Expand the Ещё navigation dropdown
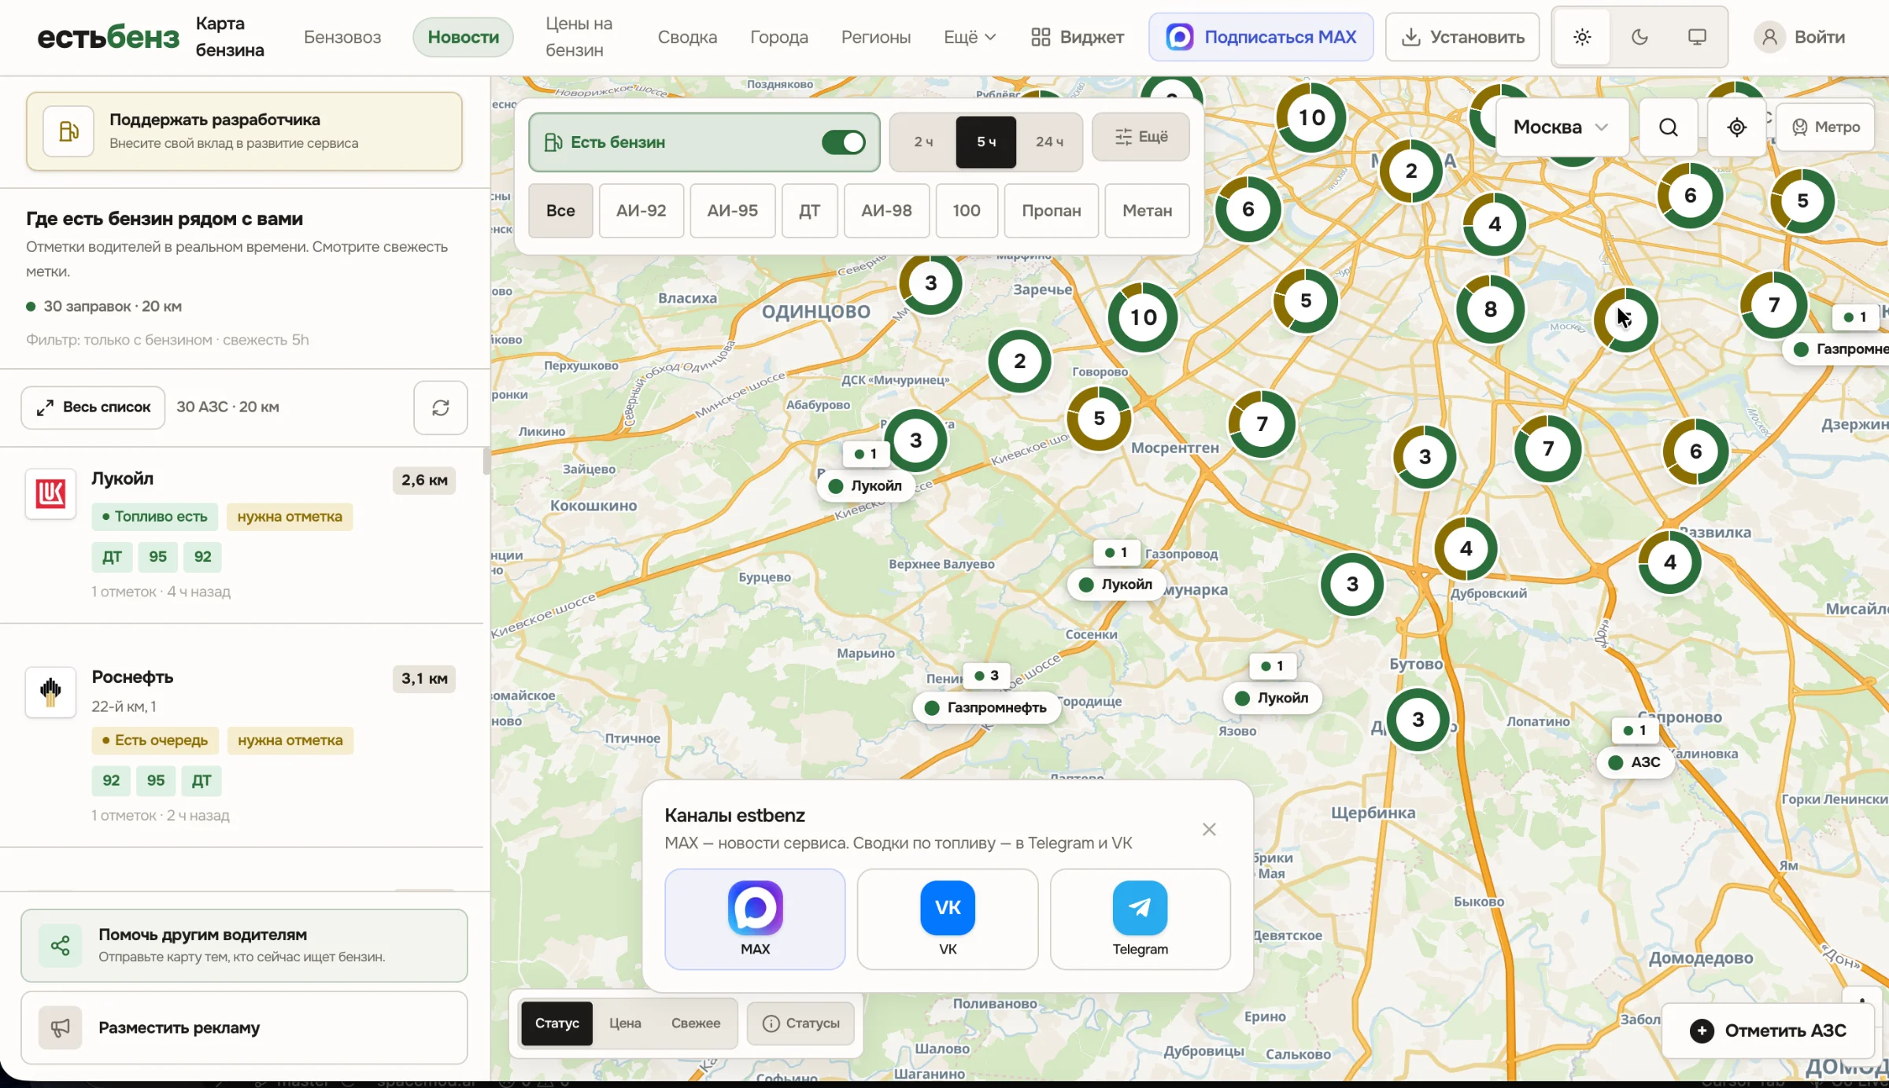The image size is (1889, 1088). [970, 37]
